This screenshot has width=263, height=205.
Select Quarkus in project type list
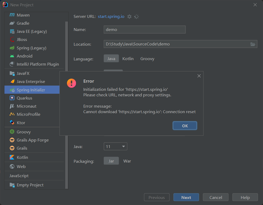point(32,98)
